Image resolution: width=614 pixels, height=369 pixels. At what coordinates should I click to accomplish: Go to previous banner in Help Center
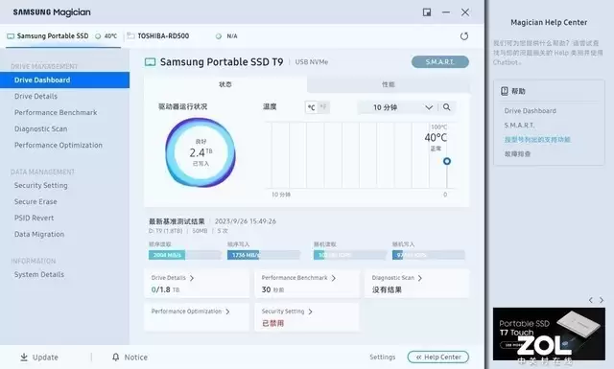point(591,300)
